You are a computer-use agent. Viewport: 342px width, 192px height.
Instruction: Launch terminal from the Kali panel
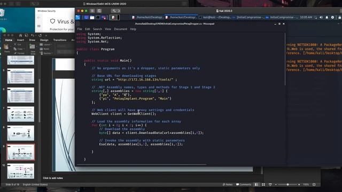[98, 18]
